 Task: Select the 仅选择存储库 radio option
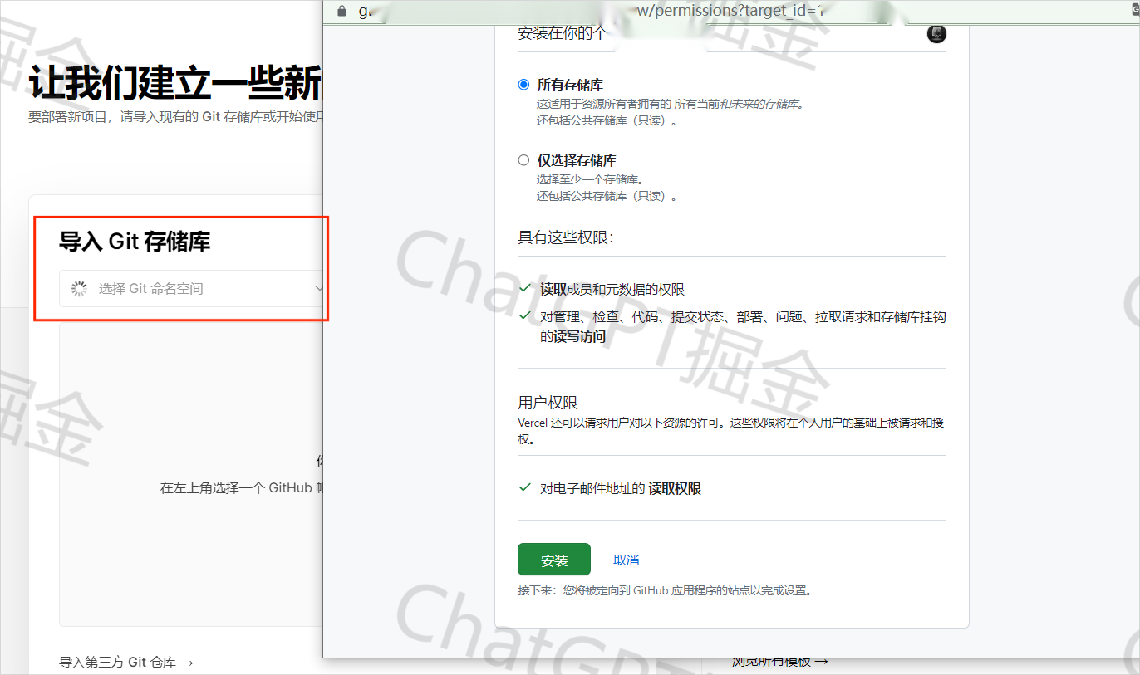[523, 160]
